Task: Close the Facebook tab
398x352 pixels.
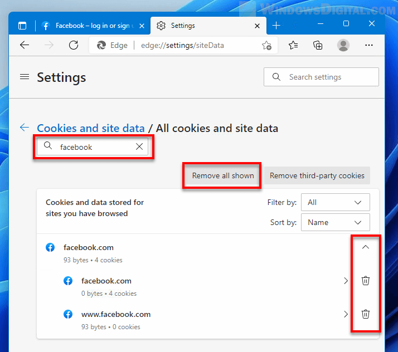Action: click(142, 26)
